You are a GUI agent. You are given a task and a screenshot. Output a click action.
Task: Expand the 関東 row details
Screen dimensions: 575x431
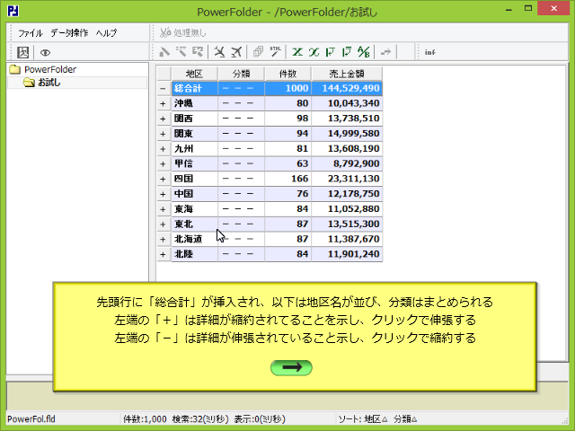click(x=164, y=134)
